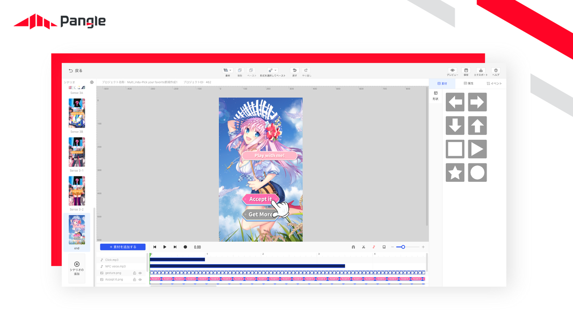Toggle lock on the gesture.png track
This screenshot has width=573, height=312.
point(135,273)
